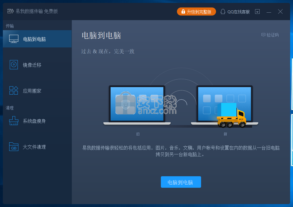Screen dimensions: 293x207
Task: Click the apps grid icon for 应用搬家
Action: (14, 91)
